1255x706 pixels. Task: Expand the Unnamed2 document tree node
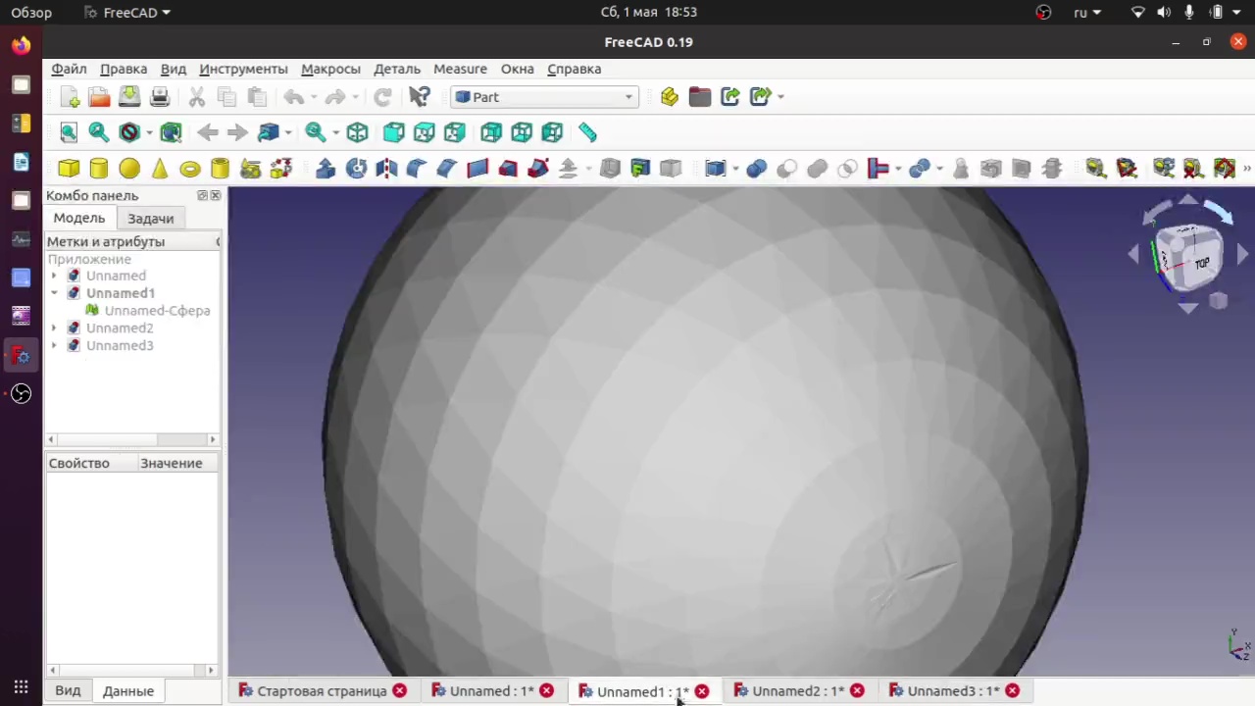(55, 328)
